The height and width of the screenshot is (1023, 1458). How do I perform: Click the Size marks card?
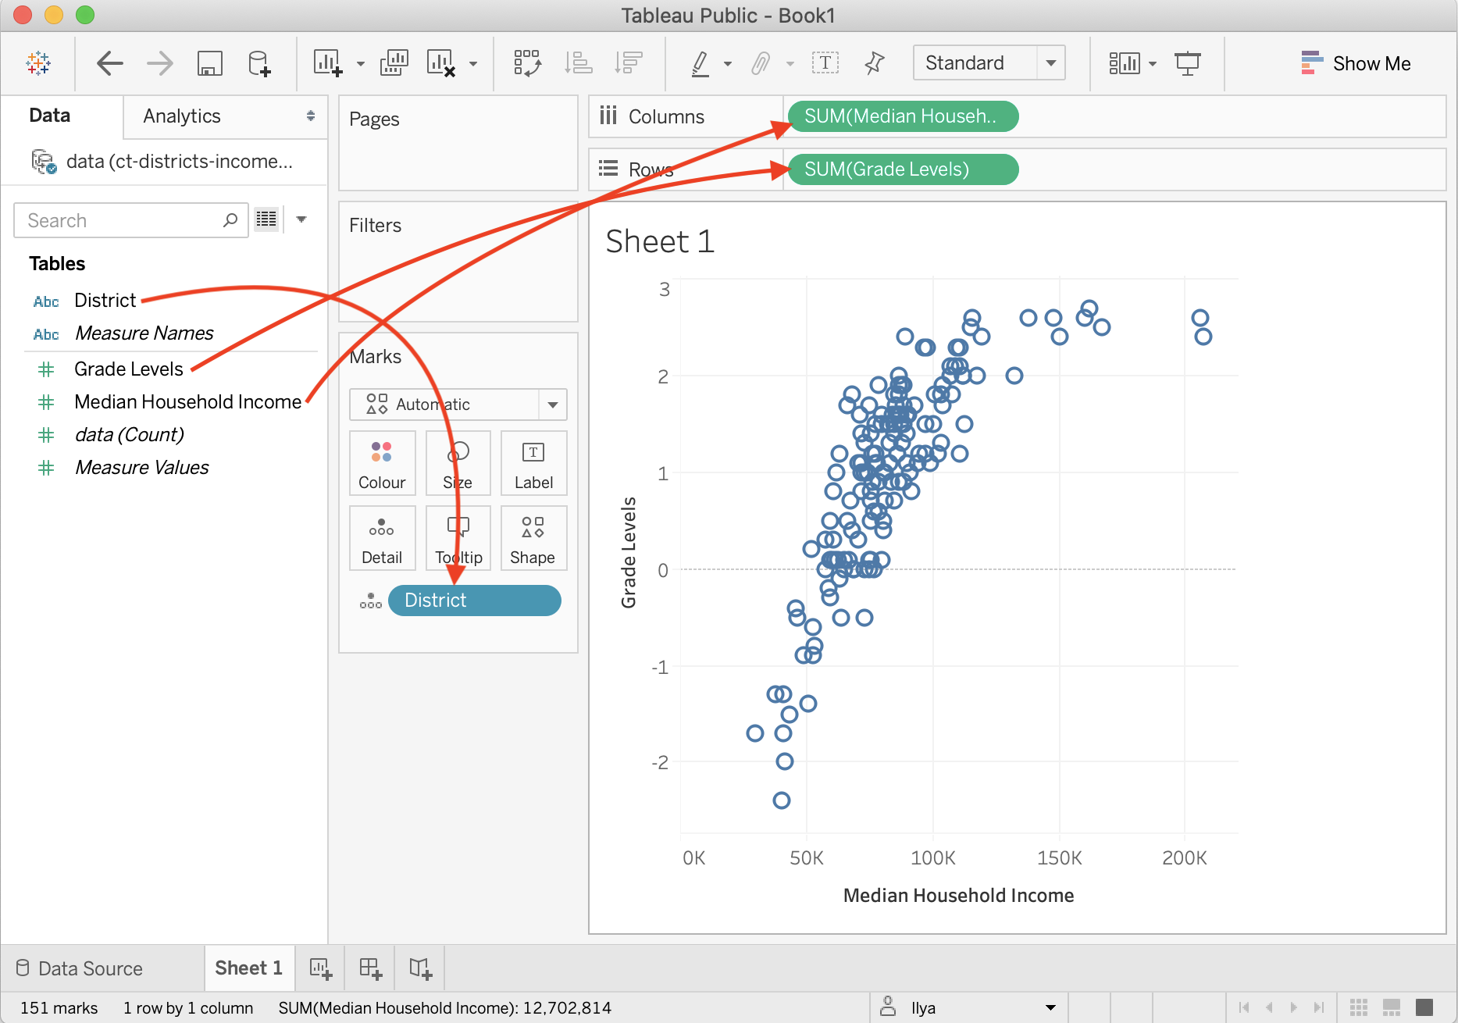[x=458, y=464]
